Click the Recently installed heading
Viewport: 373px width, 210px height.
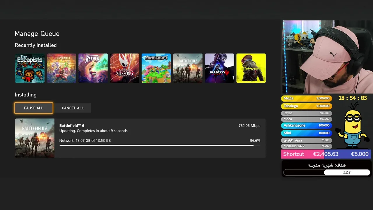click(x=36, y=45)
